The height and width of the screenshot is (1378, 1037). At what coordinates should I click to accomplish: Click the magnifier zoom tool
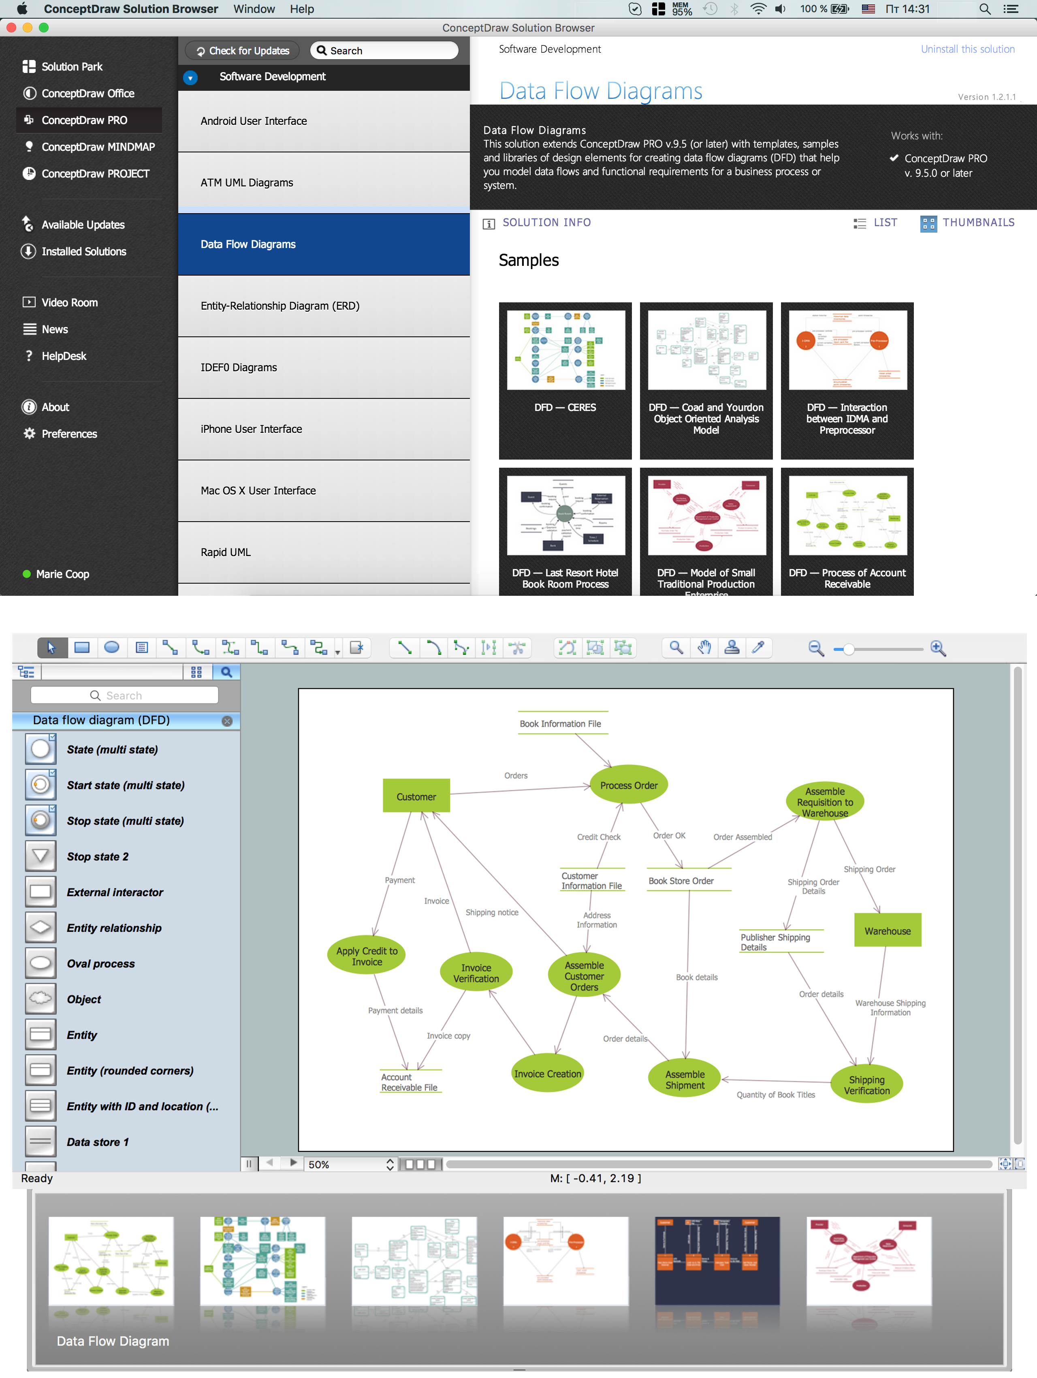[676, 648]
